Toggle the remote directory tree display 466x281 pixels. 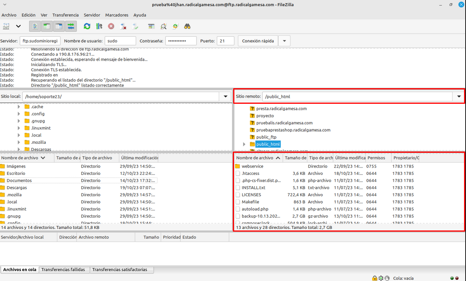click(59, 26)
